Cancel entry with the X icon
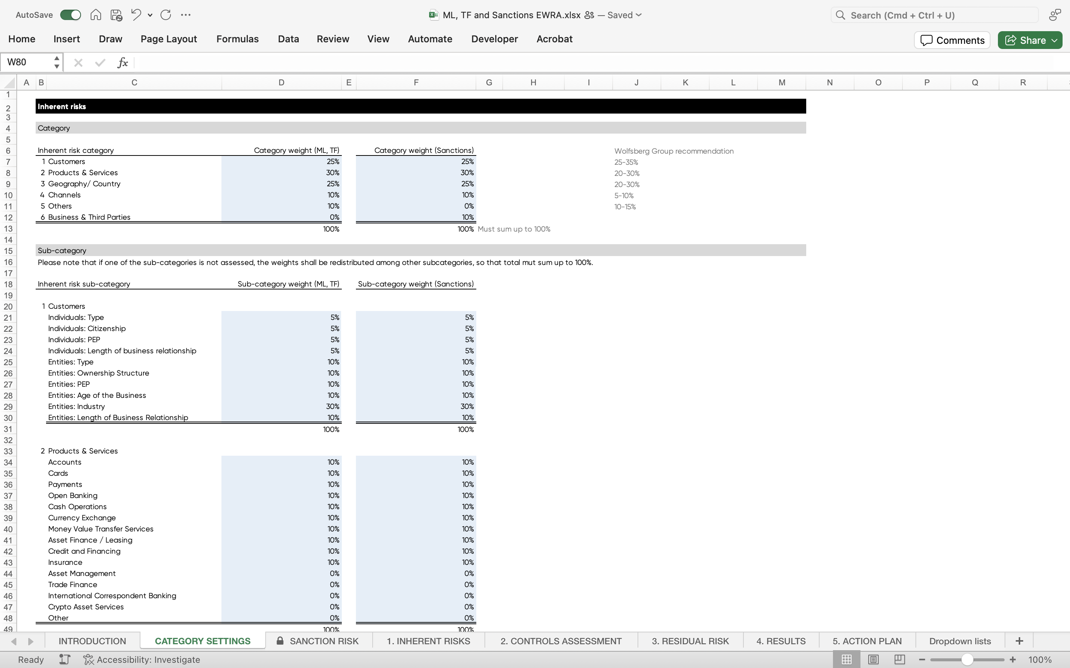 click(x=78, y=62)
